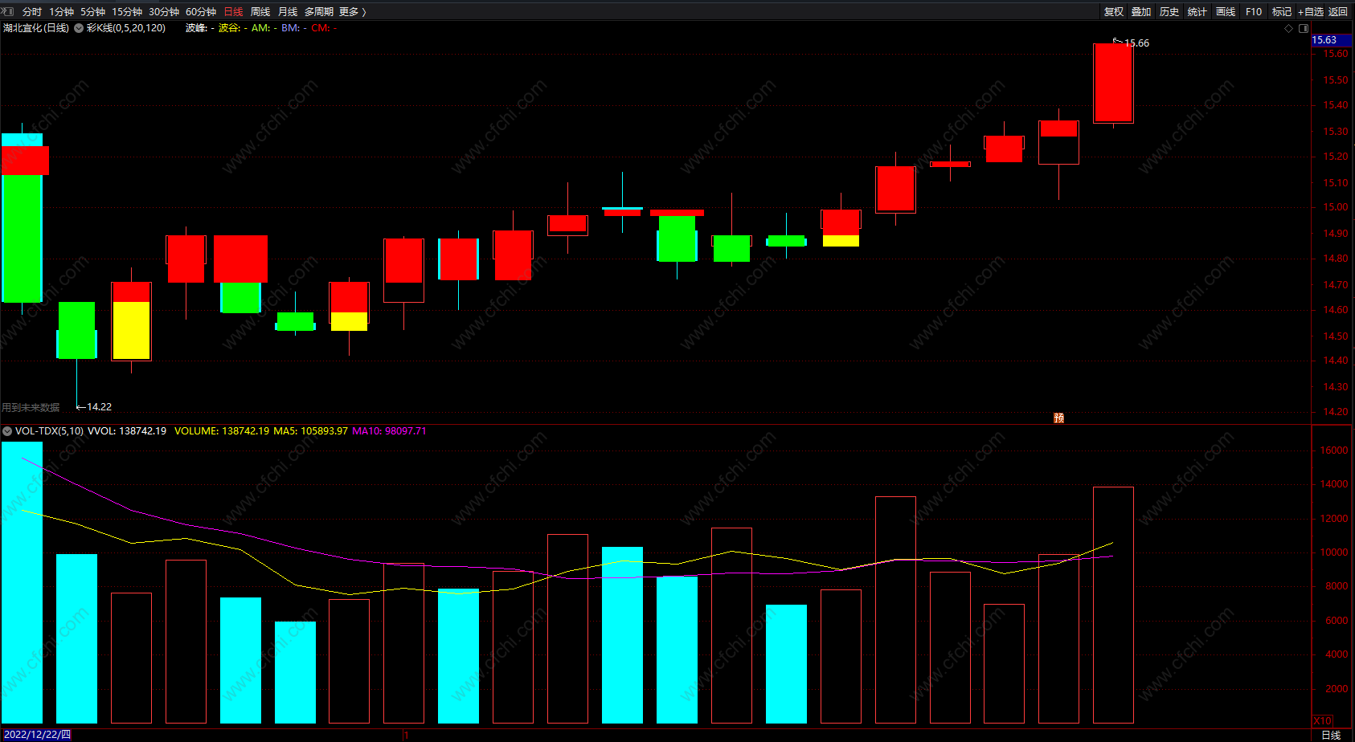Image resolution: width=1355 pixels, height=742 pixels.
Task: Open F10 company information
Action: pyautogui.click(x=1254, y=11)
